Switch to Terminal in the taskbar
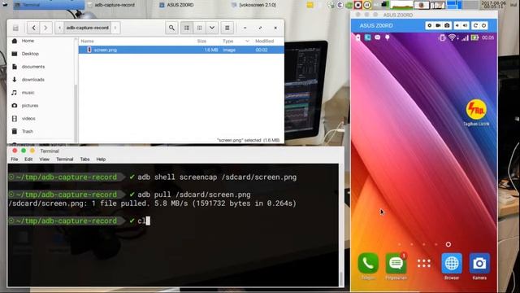520x293 pixels. pos(49,5)
